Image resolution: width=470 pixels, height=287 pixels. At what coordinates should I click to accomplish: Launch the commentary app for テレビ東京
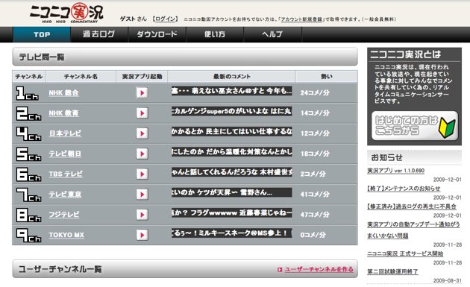pos(142,195)
